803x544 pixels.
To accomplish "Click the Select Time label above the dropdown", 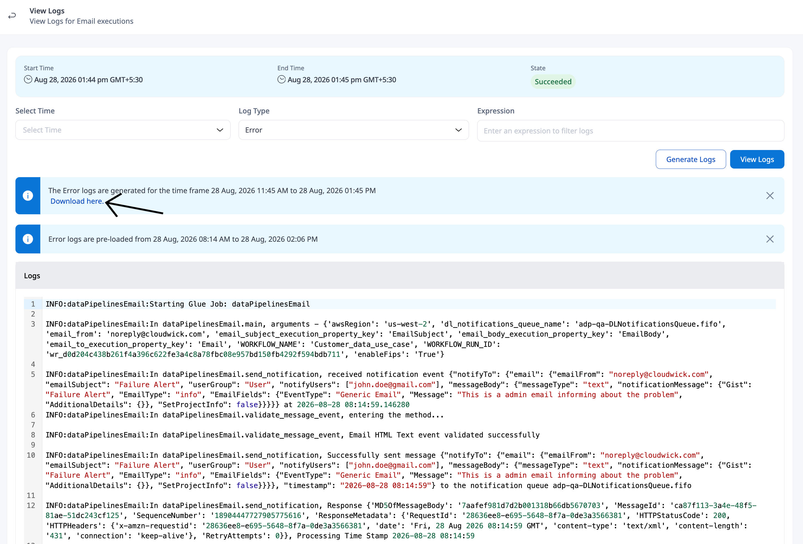I will tap(35, 111).
